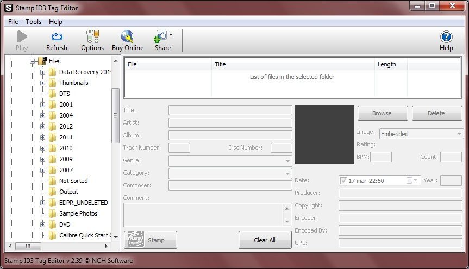Select the Calibre Quick Start folder icon
Viewport: 469px width, 269px height.
[53, 235]
